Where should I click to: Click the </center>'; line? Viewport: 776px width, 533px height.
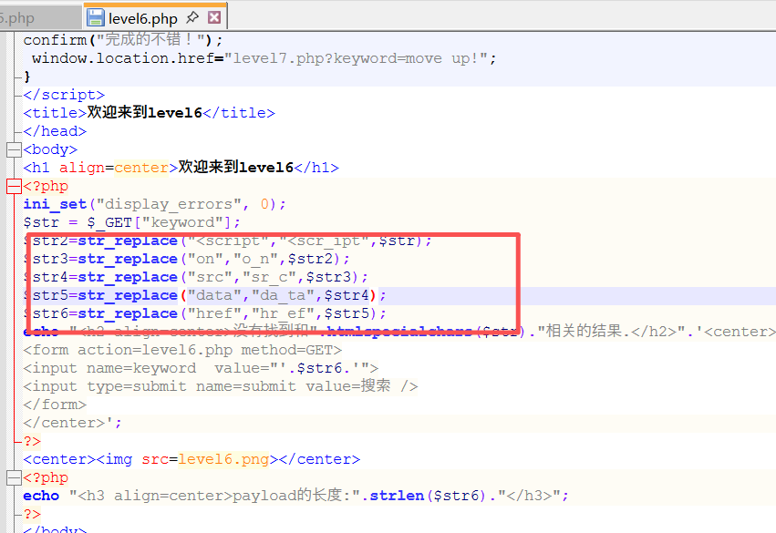tap(72, 424)
